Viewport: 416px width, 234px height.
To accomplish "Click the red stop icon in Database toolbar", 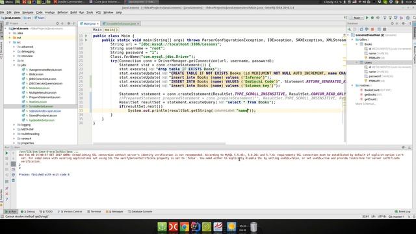I will [x=372, y=29].
